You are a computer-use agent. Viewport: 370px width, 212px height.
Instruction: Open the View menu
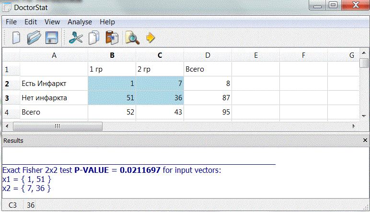pyautogui.click(x=52, y=22)
